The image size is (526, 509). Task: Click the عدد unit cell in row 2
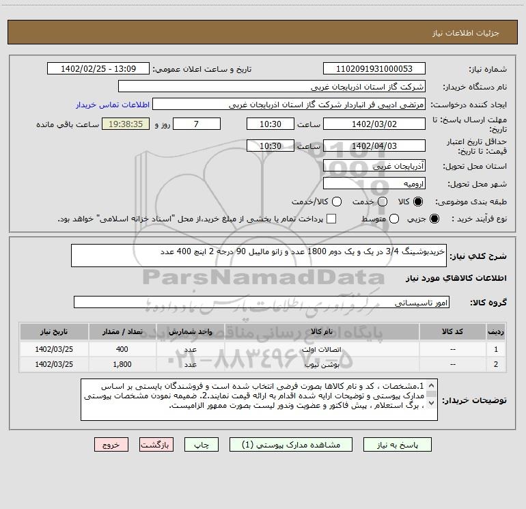[190, 364]
